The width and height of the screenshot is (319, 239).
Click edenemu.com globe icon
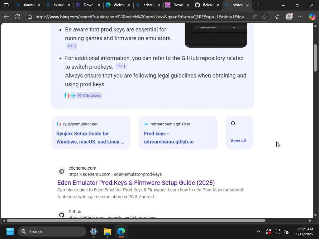pos(62,171)
